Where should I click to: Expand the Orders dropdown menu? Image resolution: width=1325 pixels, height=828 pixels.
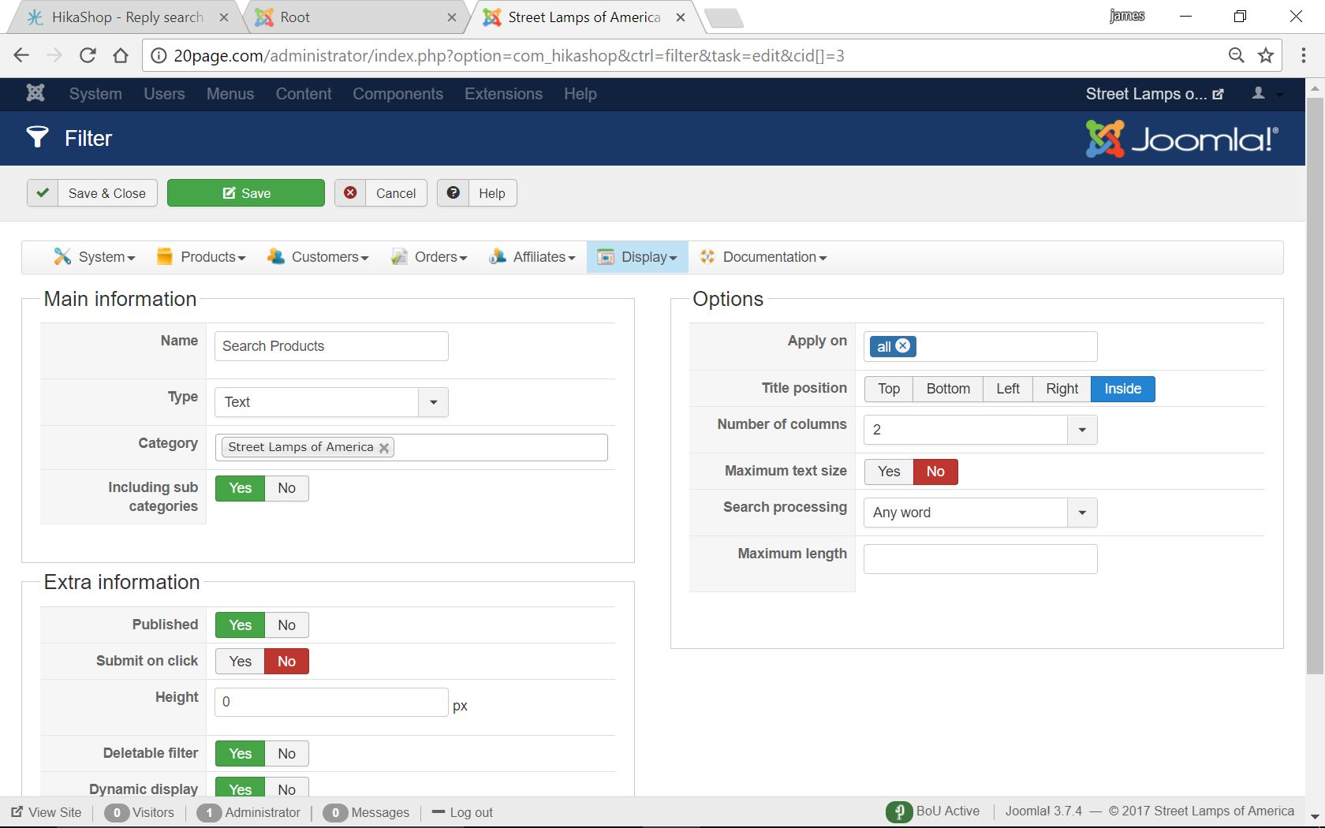[x=429, y=257]
